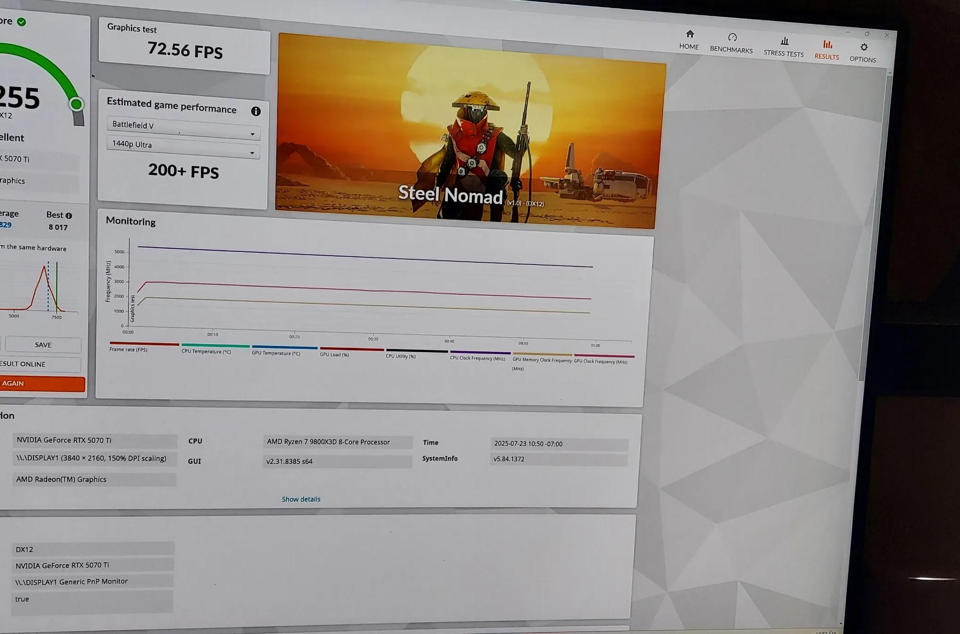
Task: Click the "AMD Radeon(TM) Graphics" field
Action: point(94,479)
